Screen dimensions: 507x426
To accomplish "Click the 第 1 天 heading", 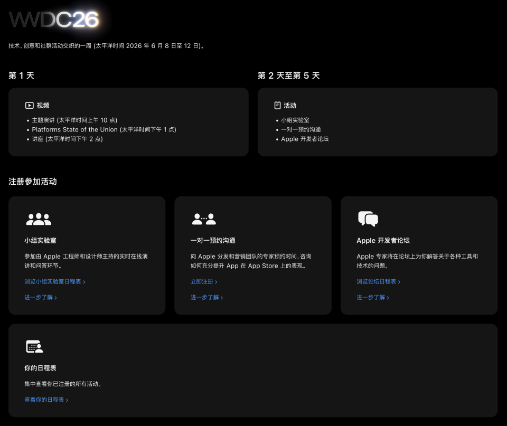I will coord(21,75).
